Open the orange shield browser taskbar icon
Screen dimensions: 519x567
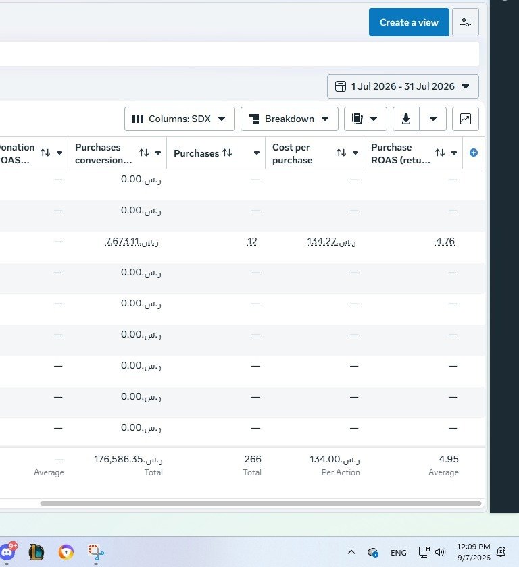click(66, 552)
